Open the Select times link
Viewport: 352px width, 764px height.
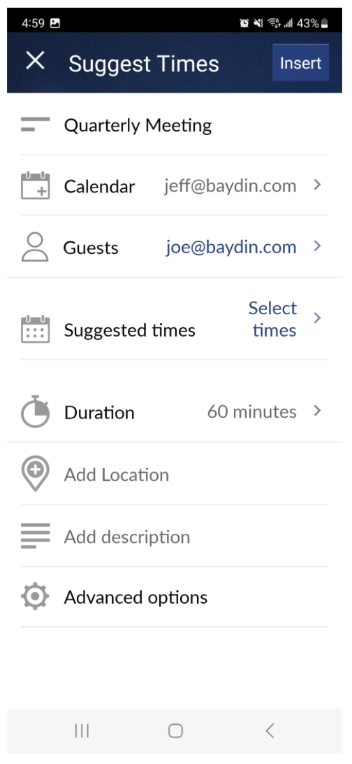[x=272, y=319]
